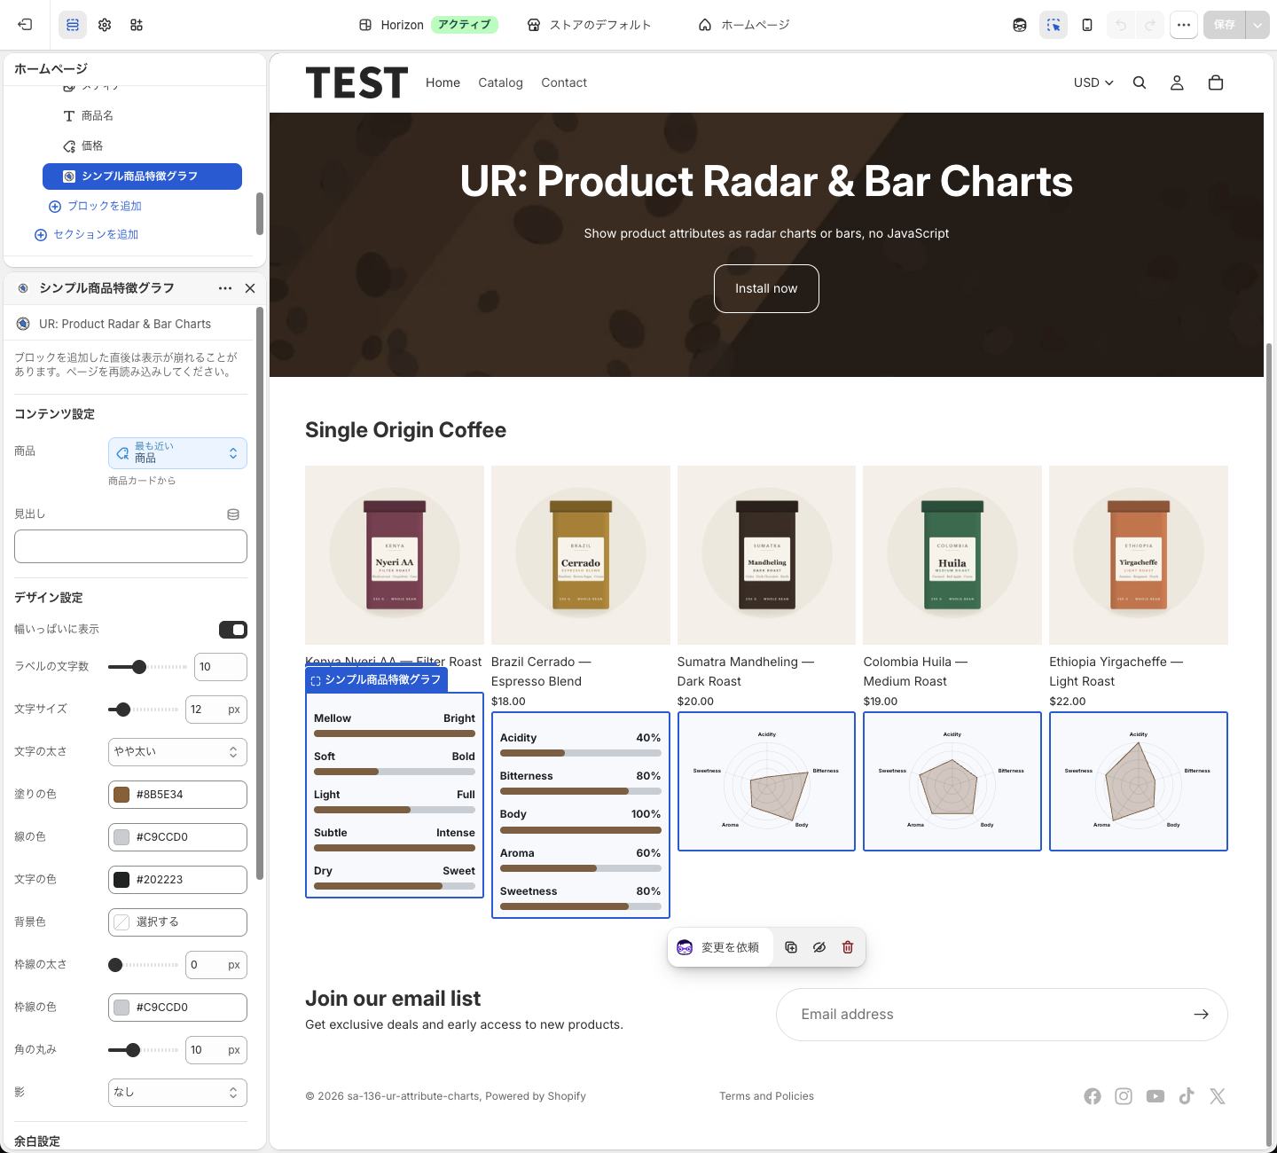Close the block settings panel

click(x=250, y=288)
